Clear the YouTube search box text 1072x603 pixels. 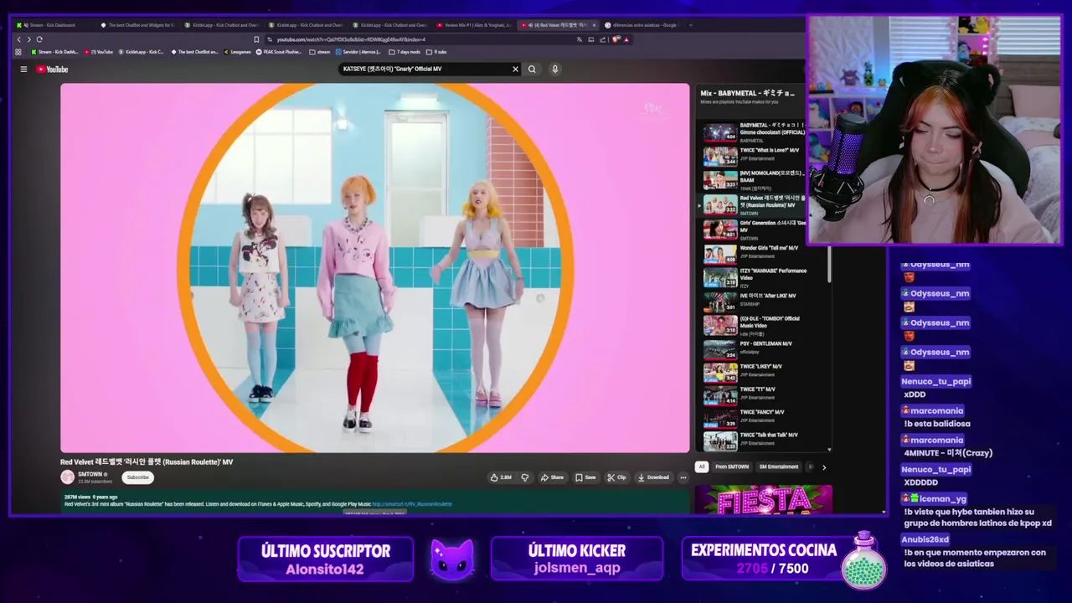click(x=515, y=70)
